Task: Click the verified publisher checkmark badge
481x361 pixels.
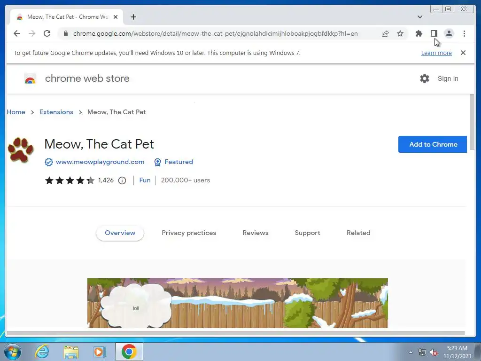Action: click(49, 162)
